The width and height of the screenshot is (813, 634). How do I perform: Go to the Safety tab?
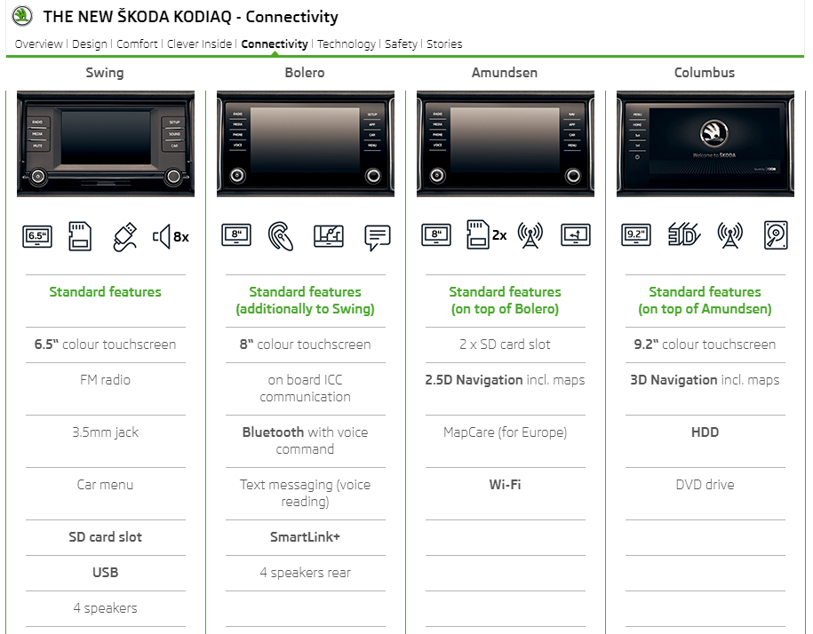pos(401,44)
